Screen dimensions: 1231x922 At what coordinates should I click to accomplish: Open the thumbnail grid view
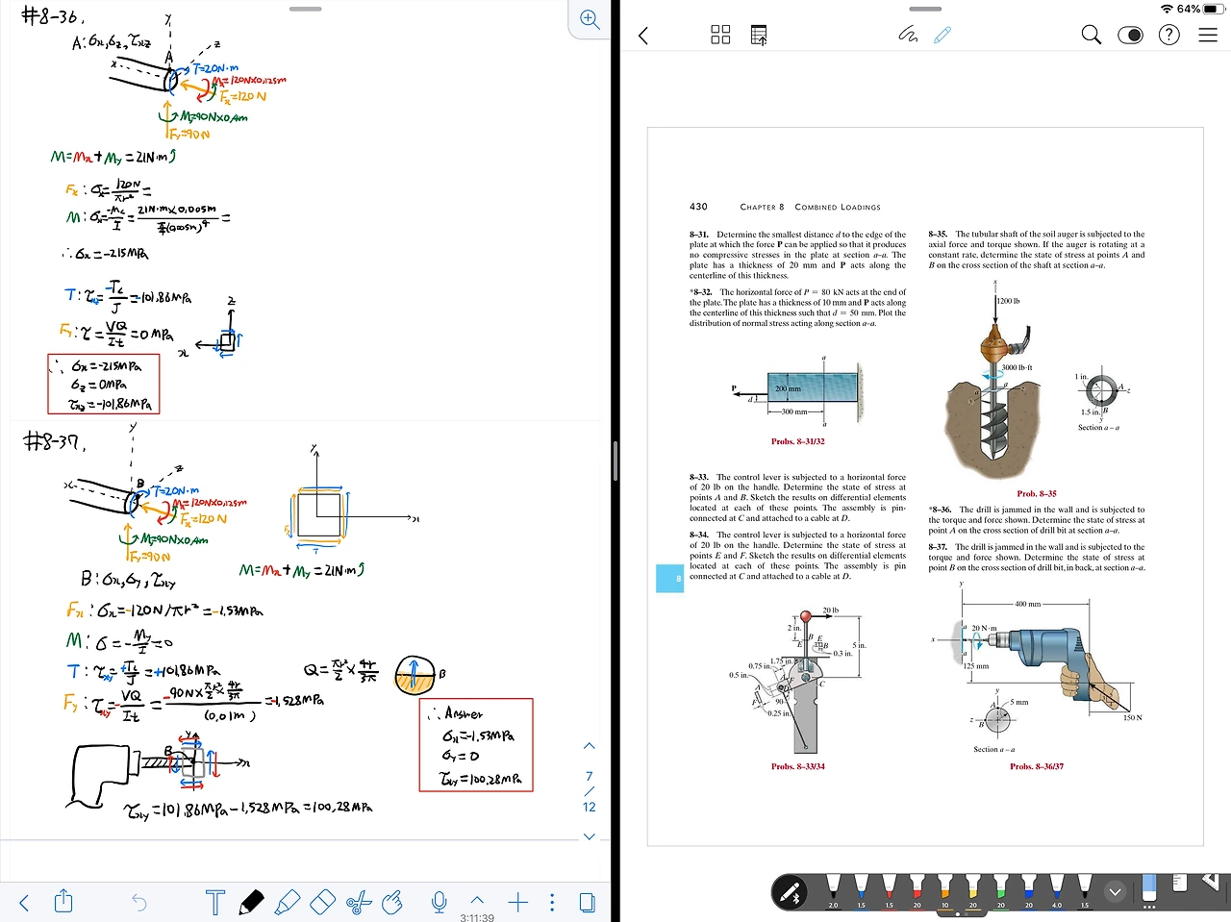720,36
